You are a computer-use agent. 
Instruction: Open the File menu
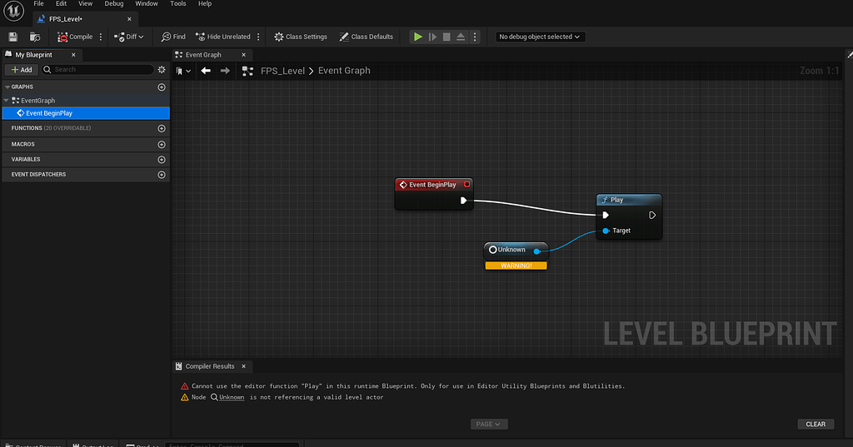[x=38, y=4]
